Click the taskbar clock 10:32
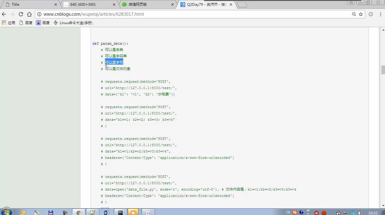Viewport: 385px width, 215px height. pos(373,213)
